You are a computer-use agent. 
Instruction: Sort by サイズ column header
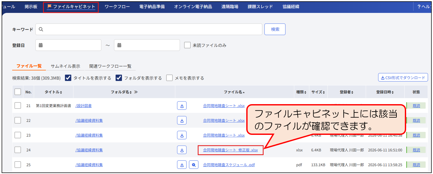318,92
